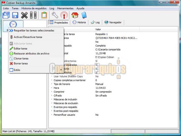The height and width of the screenshot is (136, 181).
Task: Click the value 11:54:03
Action: tap(100, 88)
